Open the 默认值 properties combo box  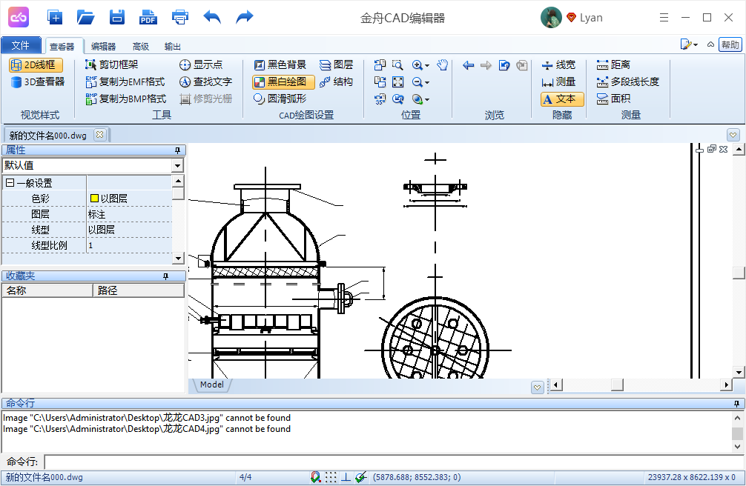click(x=178, y=164)
